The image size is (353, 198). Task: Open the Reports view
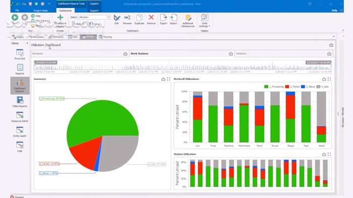click(20, 69)
